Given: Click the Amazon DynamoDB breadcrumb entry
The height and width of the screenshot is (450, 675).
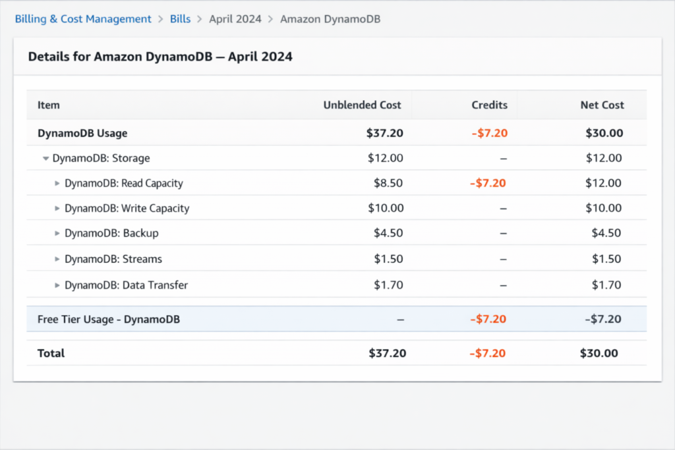Looking at the screenshot, I should tap(330, 19).
